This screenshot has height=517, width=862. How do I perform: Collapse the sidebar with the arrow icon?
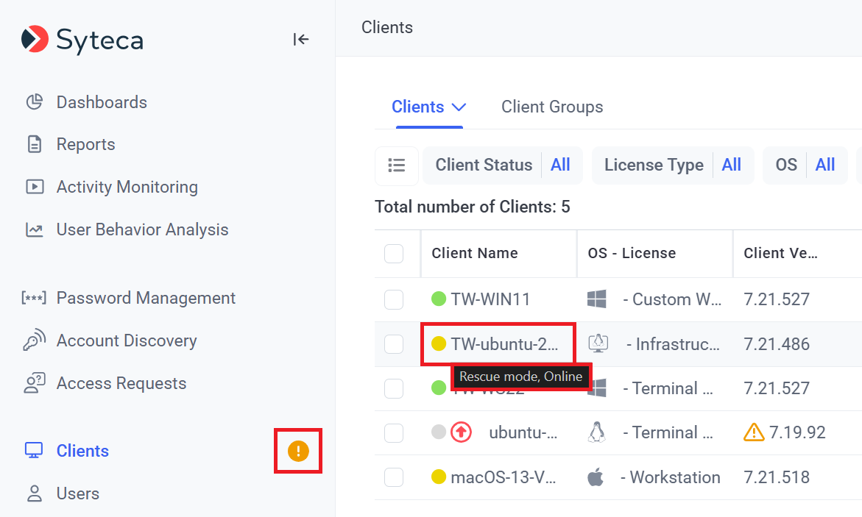(300, 40)
